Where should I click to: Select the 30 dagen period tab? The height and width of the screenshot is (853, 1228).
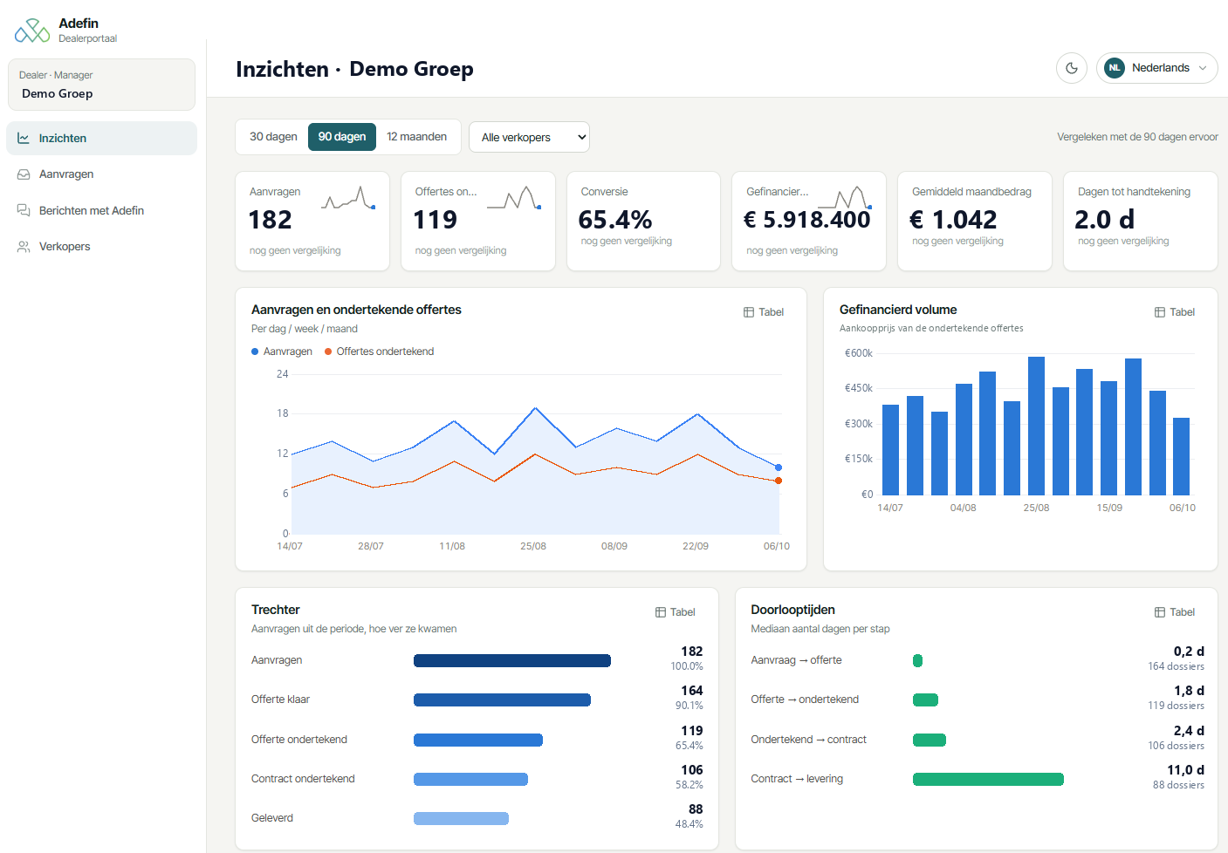[x=273, y=137]
